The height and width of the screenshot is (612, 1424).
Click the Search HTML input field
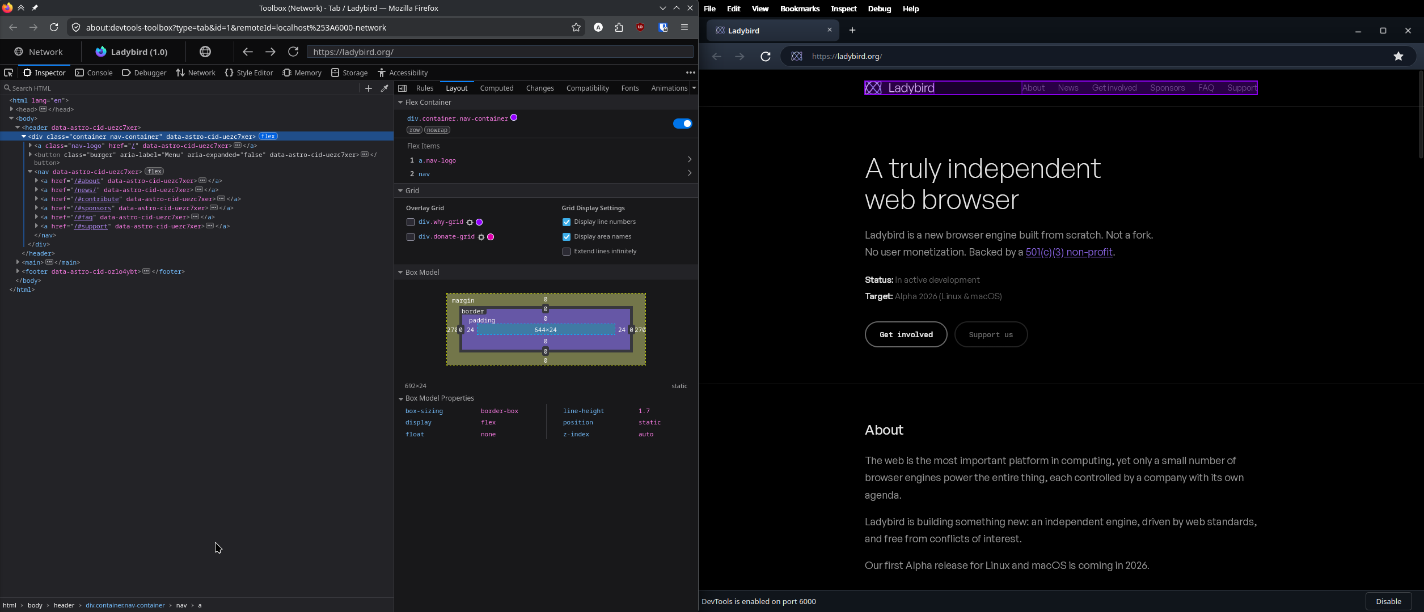tap(181, 88)
